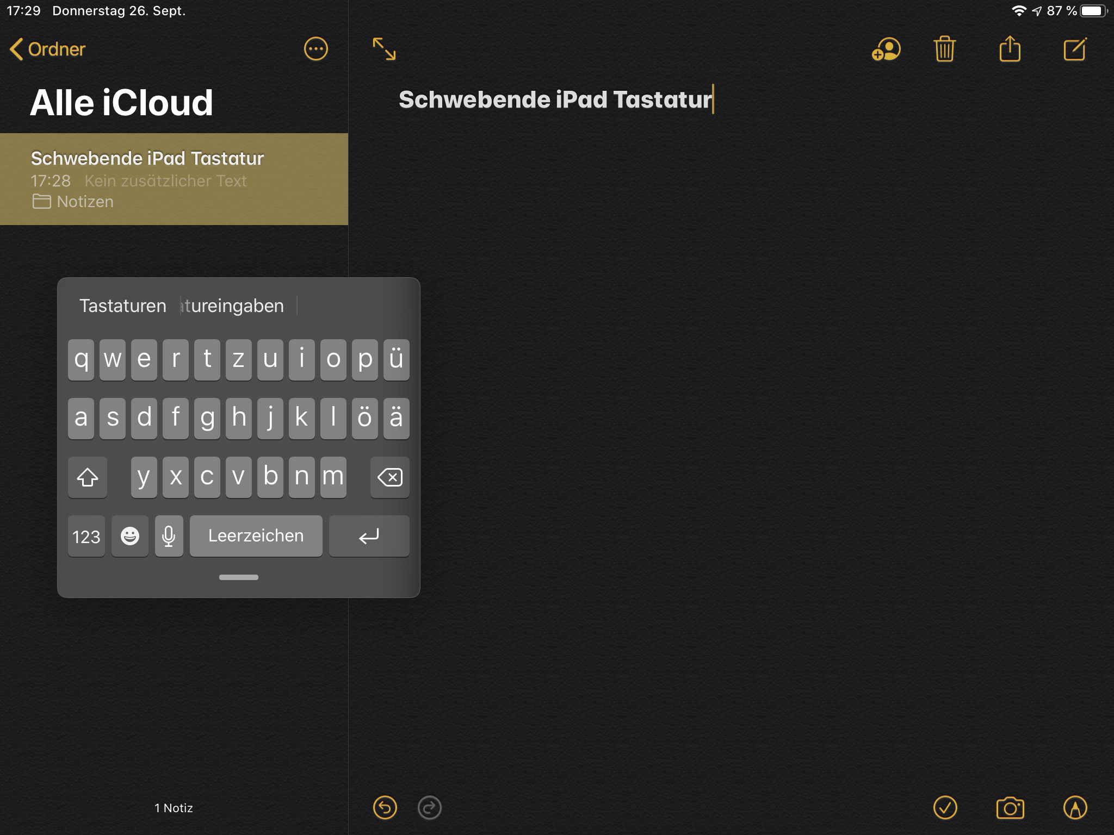1114x835 pixels.
Task: Tap the o key
Action: coord(333,360)
